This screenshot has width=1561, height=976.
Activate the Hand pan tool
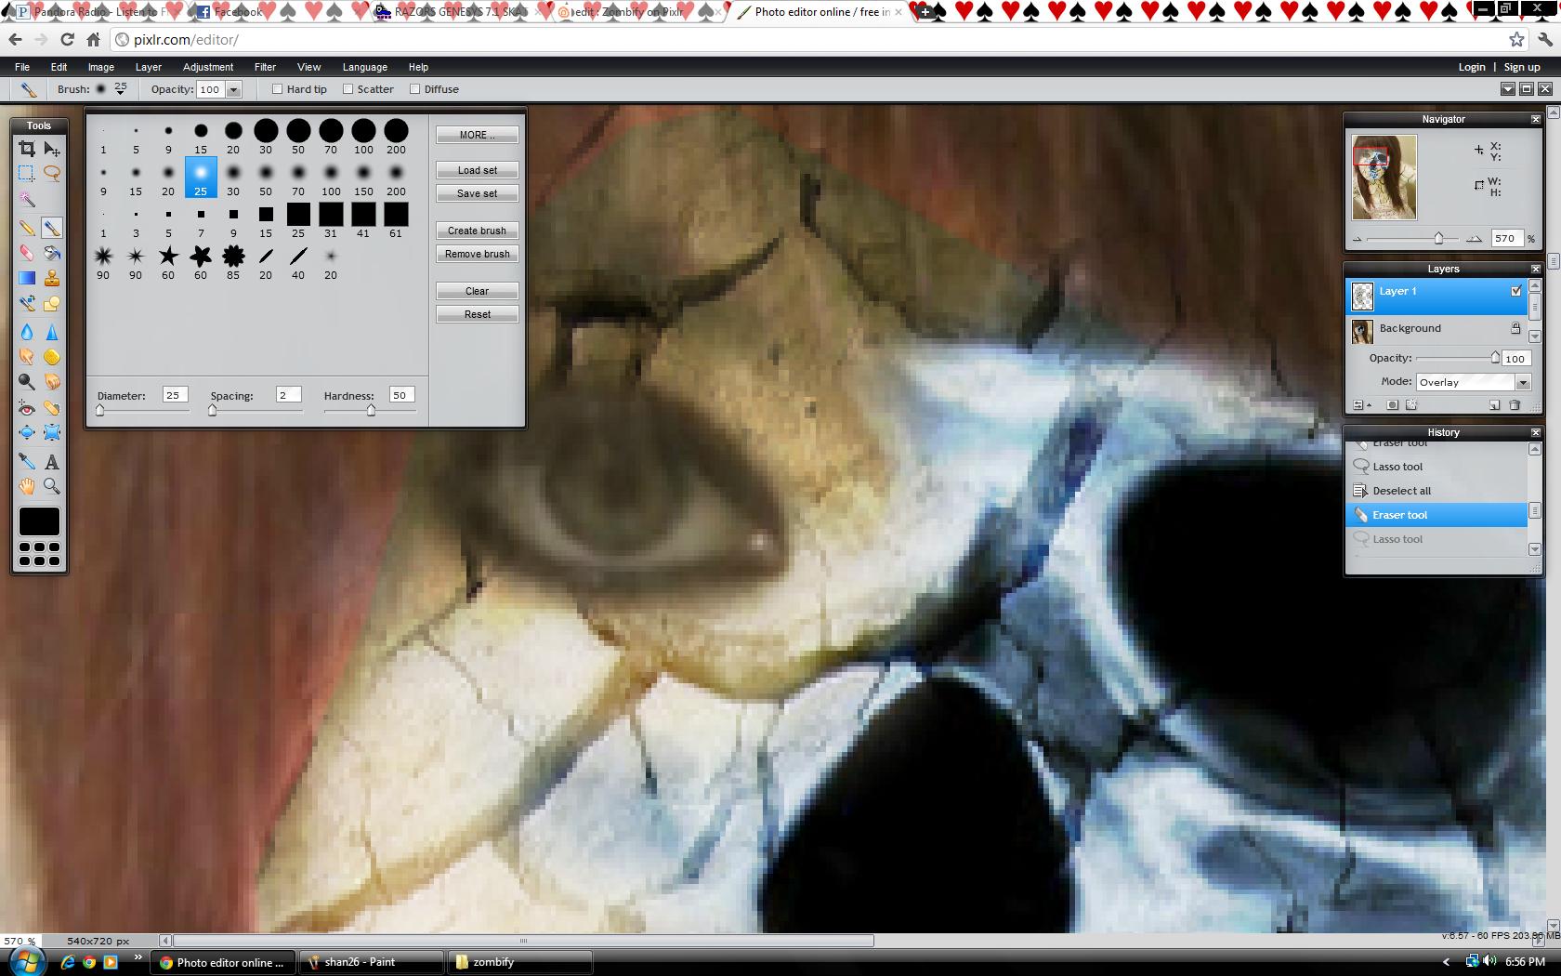[27, 486]
